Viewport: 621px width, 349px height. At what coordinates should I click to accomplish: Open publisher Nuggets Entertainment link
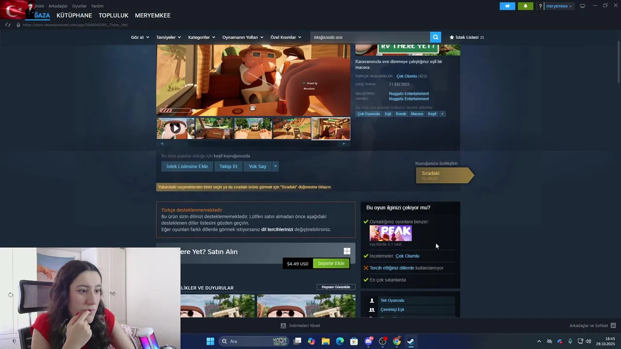tap(409, 99)
